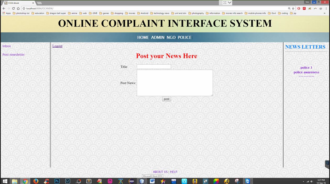Image resolution: width=330 pixels, height=184 pixels.
Task: Open the police awareness newsletter link
Action: pyautogui.click(x=306, y=72)
